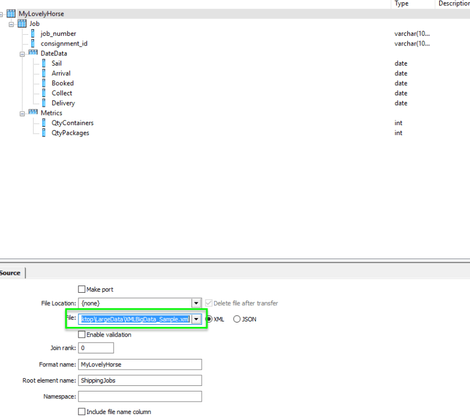Screen dimensions: 470x419
Task: Switch to the Source tab
Action: [10, 273]
